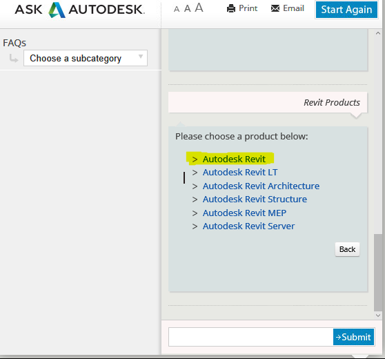
Task: Focus the question input field
Action: pos(250,337)
